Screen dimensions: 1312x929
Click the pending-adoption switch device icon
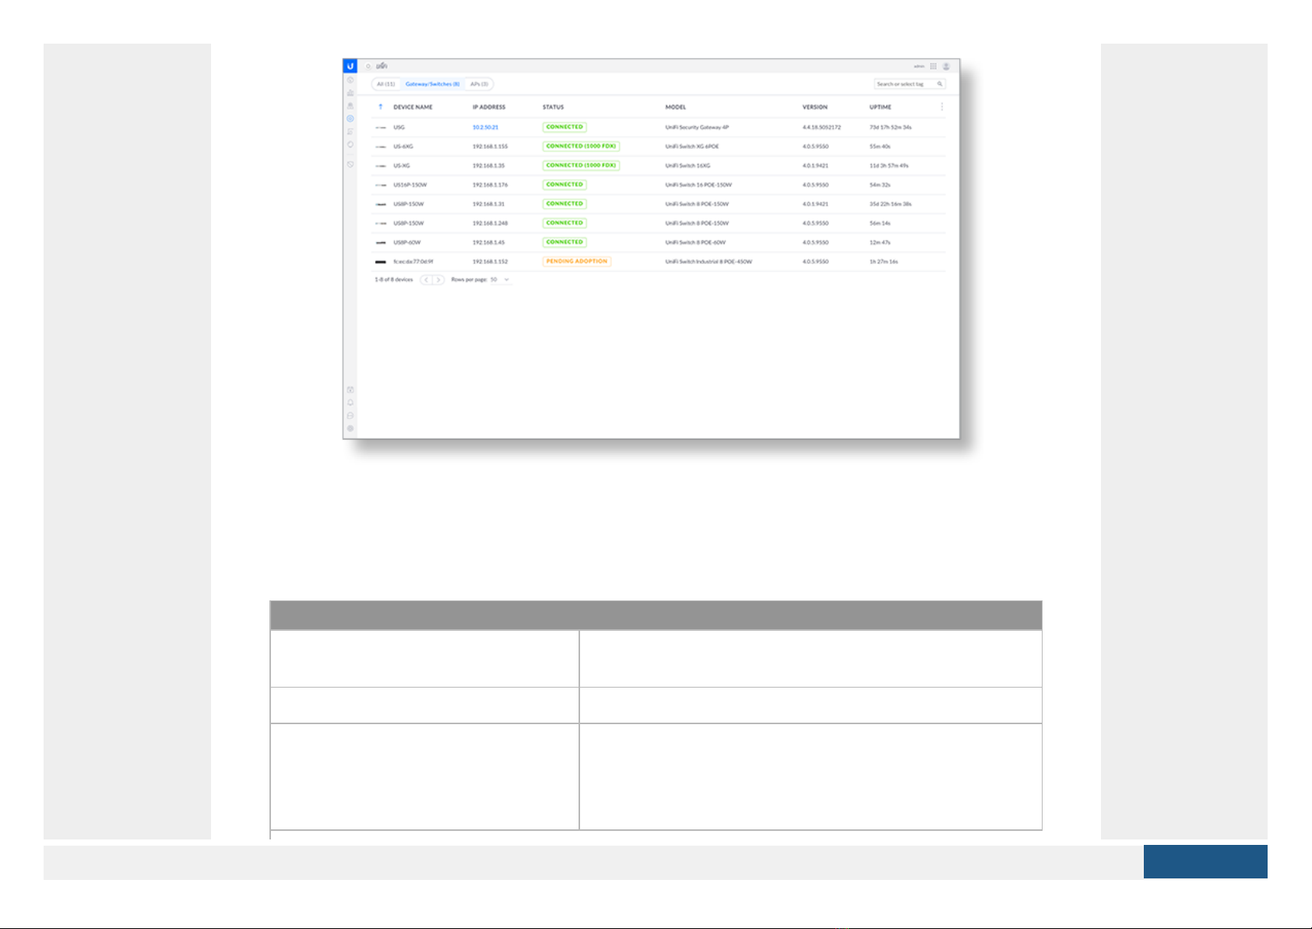(x=381, y=262)
